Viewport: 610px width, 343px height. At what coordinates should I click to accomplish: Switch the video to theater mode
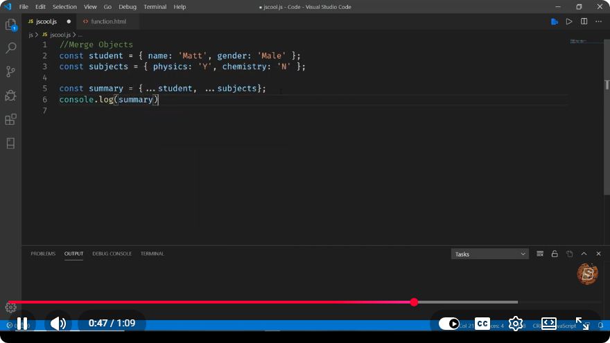click(x=548, y=324)
